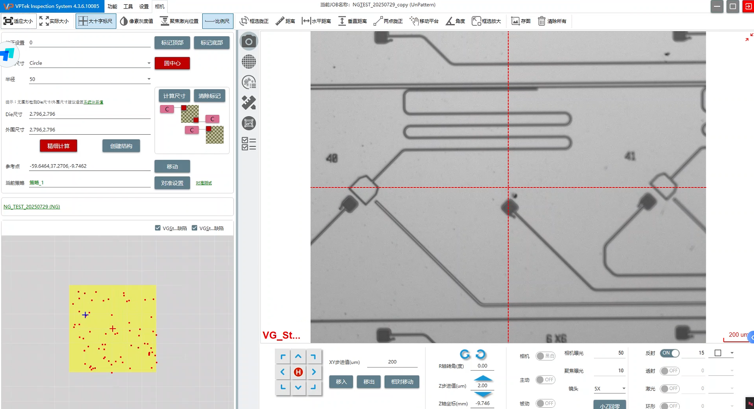The height and width of the screenshot is (409, 754).
Task: Click the wafer grid map icon
Action: click(x=249, y=62)
